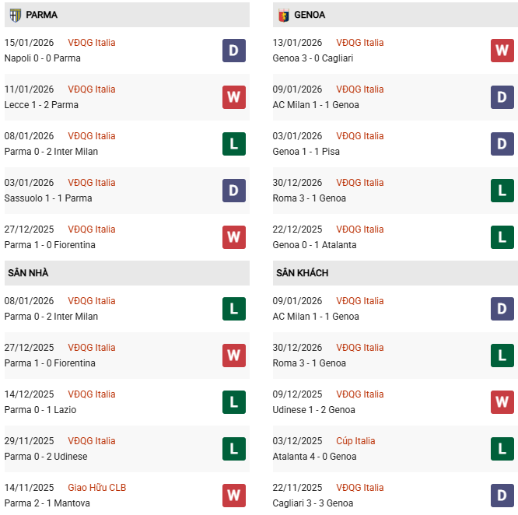Click the W badge for Genoa 3 - 0 Cagliari
Viewport: 518px width, 515px height.
pyautogui.click(x=502, y=51)
